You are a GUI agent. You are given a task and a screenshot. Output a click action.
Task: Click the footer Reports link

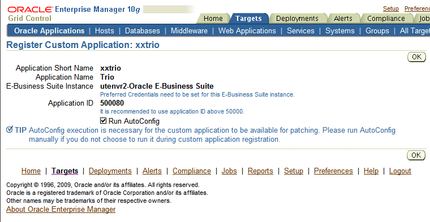[x=260, y=171]
